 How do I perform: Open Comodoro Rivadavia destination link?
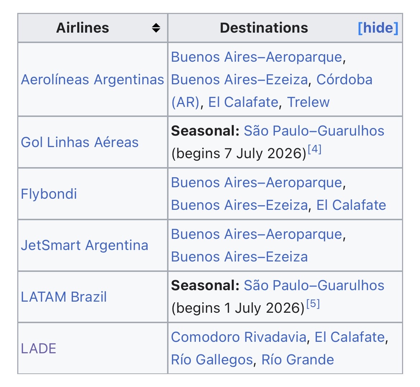239,337
